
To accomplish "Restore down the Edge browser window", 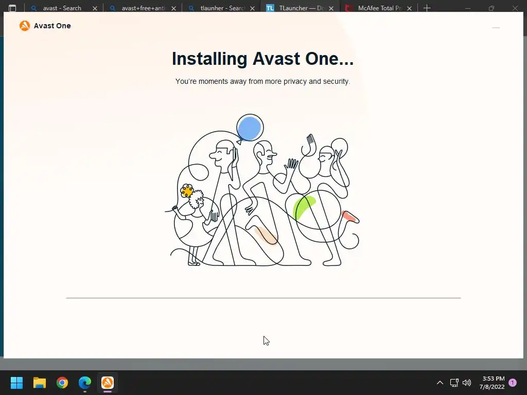I will pos(491,8).
